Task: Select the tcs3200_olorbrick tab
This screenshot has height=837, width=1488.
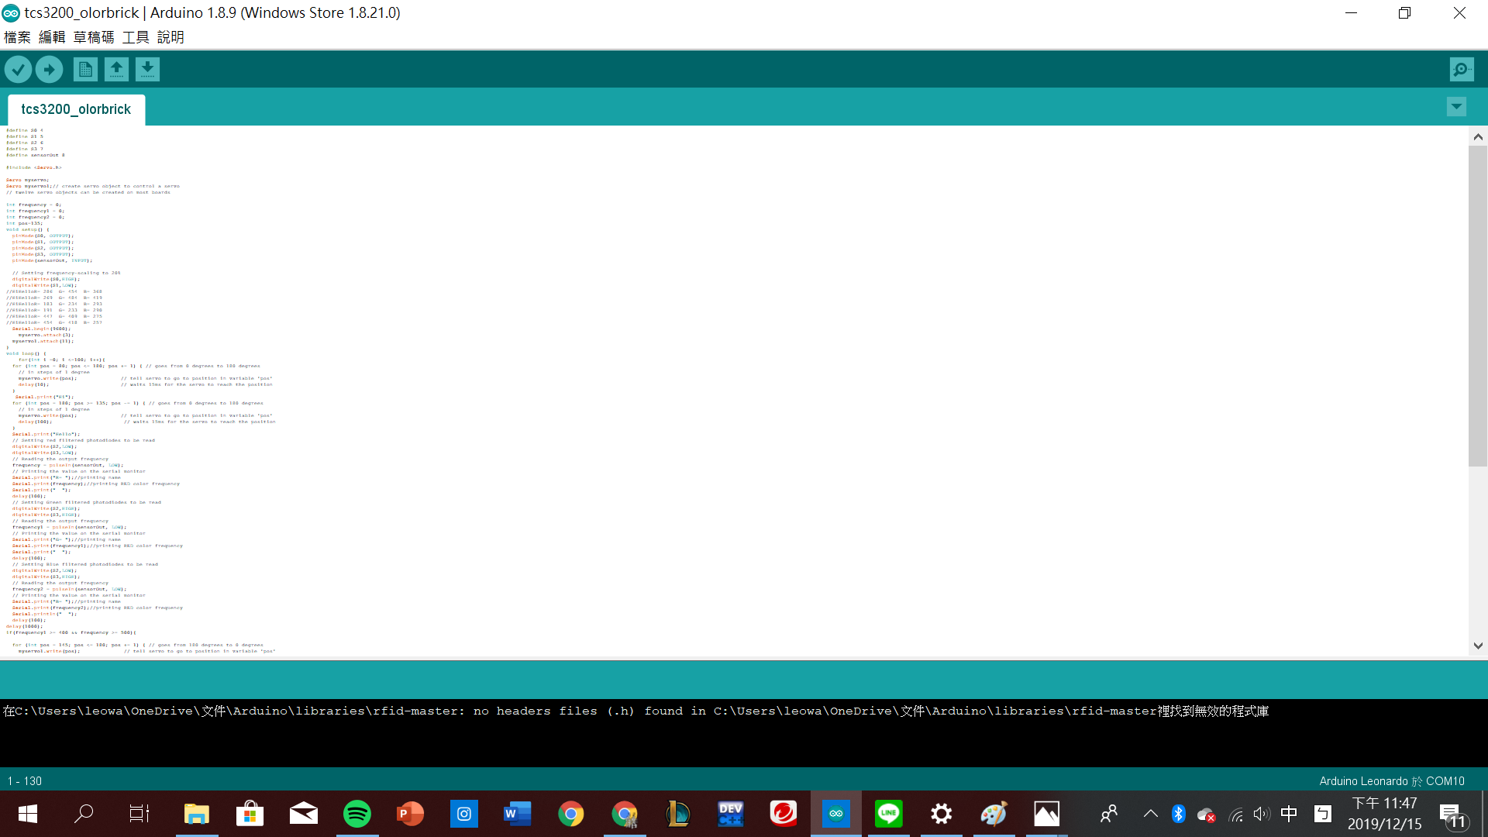Action: (x=76, y=109)
